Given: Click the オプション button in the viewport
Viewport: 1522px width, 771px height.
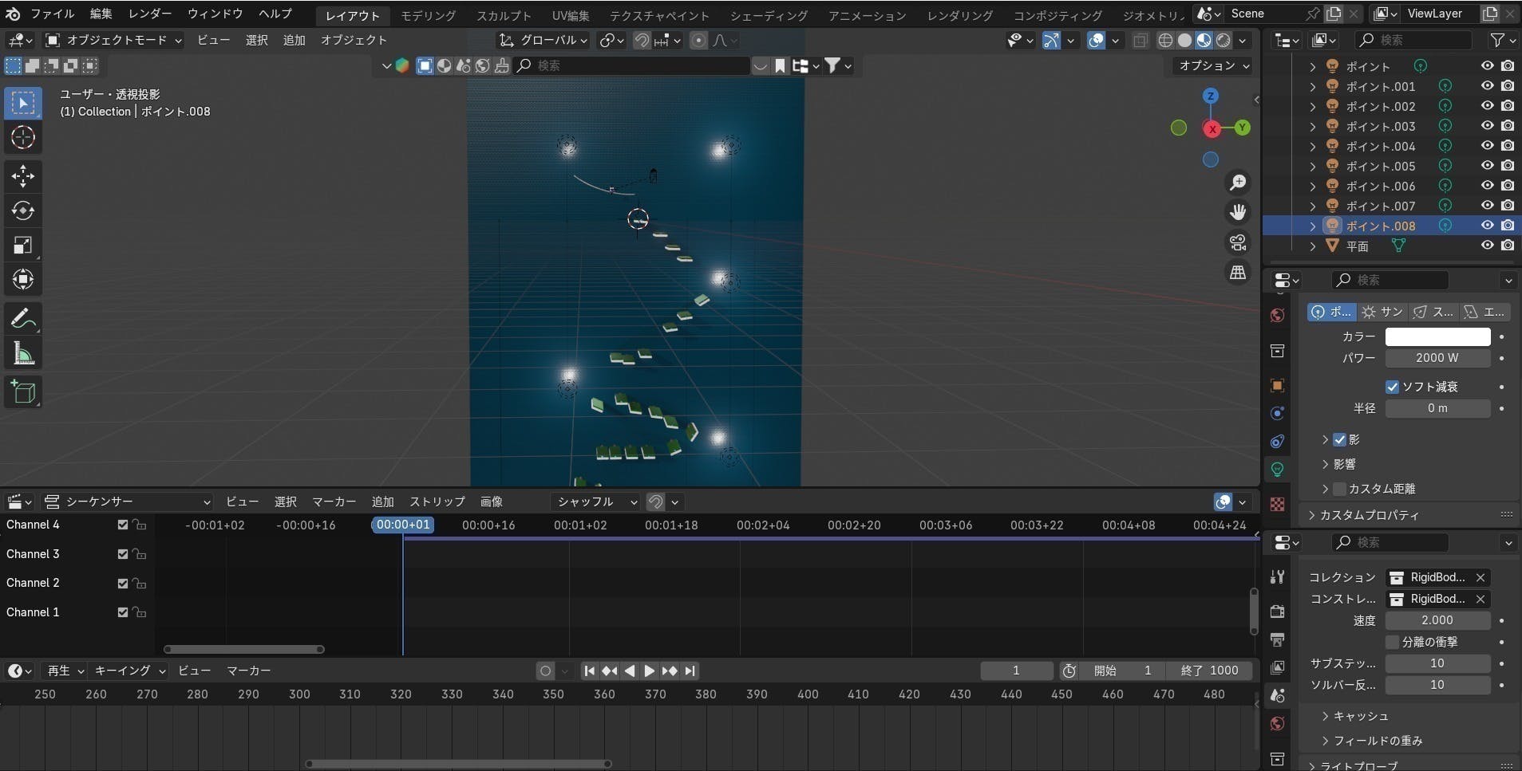Looking at the screenshot, I should point(1213,65).
